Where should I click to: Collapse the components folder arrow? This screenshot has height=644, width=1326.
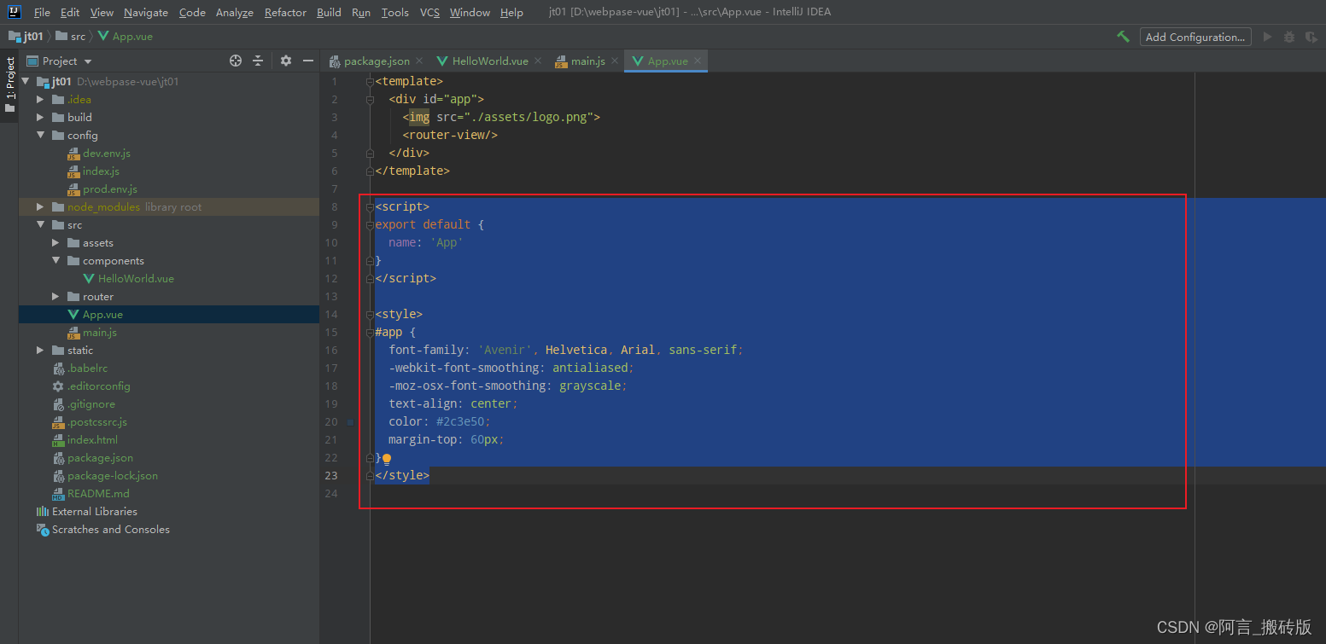55,260
